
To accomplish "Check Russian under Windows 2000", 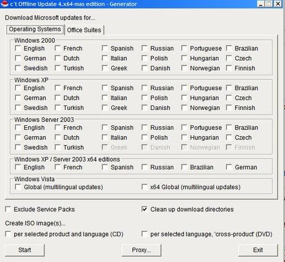I will click(144, 48).
